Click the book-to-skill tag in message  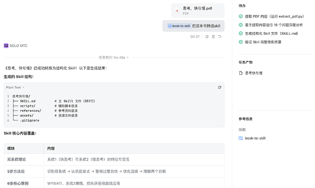coord(179,26)
